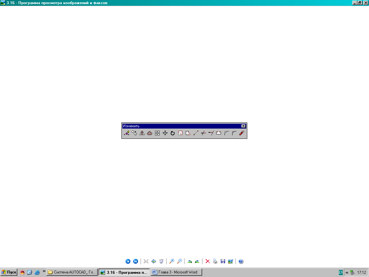The height and width of the screenshot is (277, 369).
Task: Go to the previous image
Action: [x=128, y=261]
